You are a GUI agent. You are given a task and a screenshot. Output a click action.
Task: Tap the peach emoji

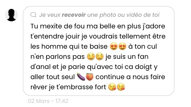coord(90,77)
